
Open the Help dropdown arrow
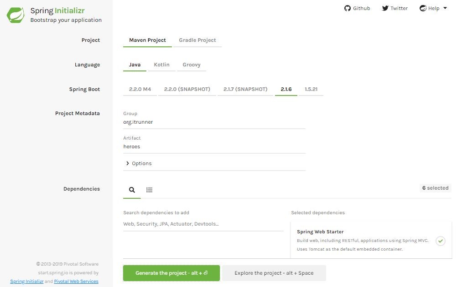coord(445,8)
